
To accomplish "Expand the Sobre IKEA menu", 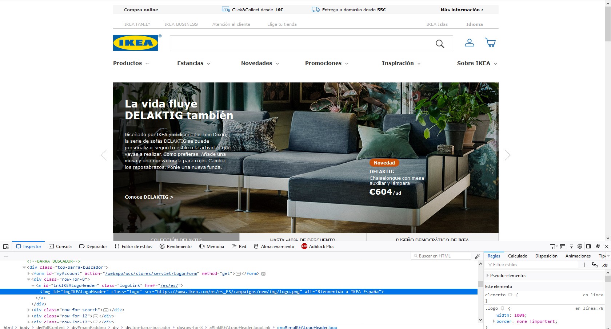I will coord(477,63).
